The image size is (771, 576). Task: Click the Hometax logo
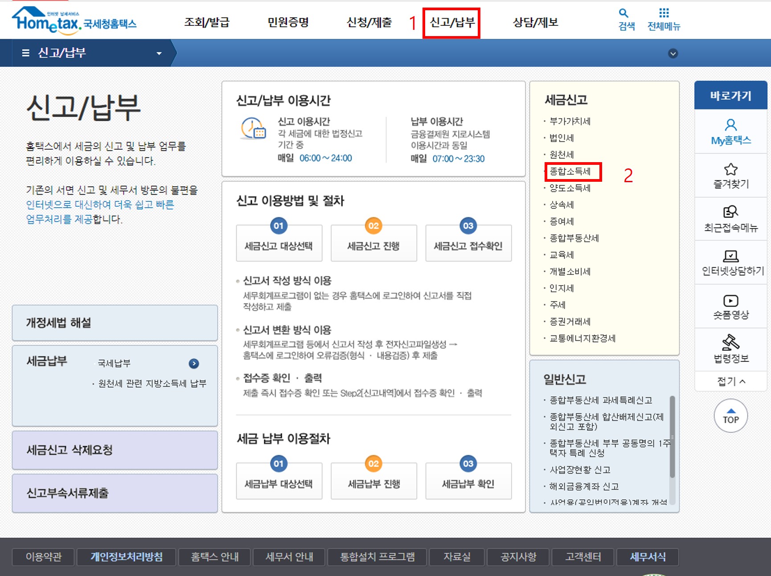(x=74, y=20)
